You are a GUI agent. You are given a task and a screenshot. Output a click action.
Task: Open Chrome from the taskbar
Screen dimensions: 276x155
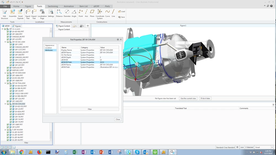(x=22, y=152)
